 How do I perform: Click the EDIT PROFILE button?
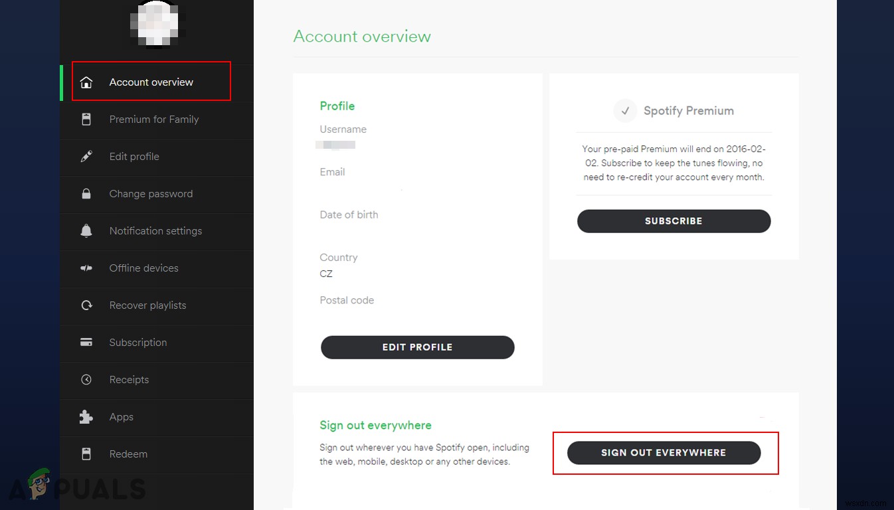(x=417, y=347)
